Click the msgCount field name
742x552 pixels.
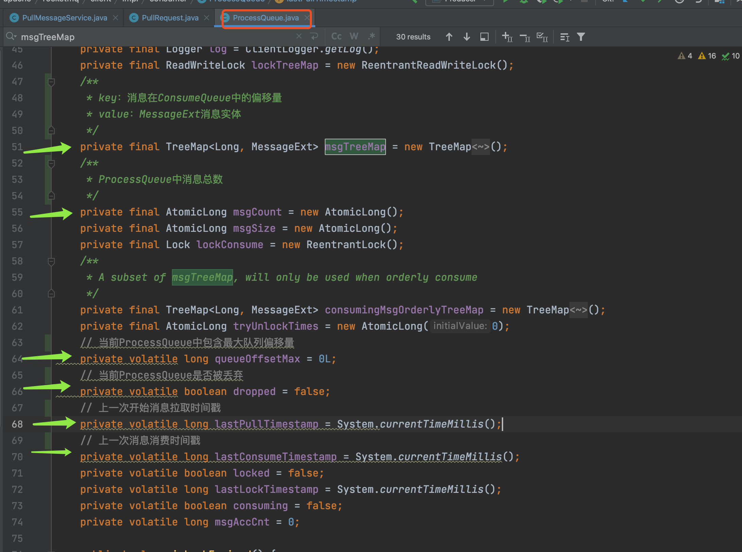(257, 212)
